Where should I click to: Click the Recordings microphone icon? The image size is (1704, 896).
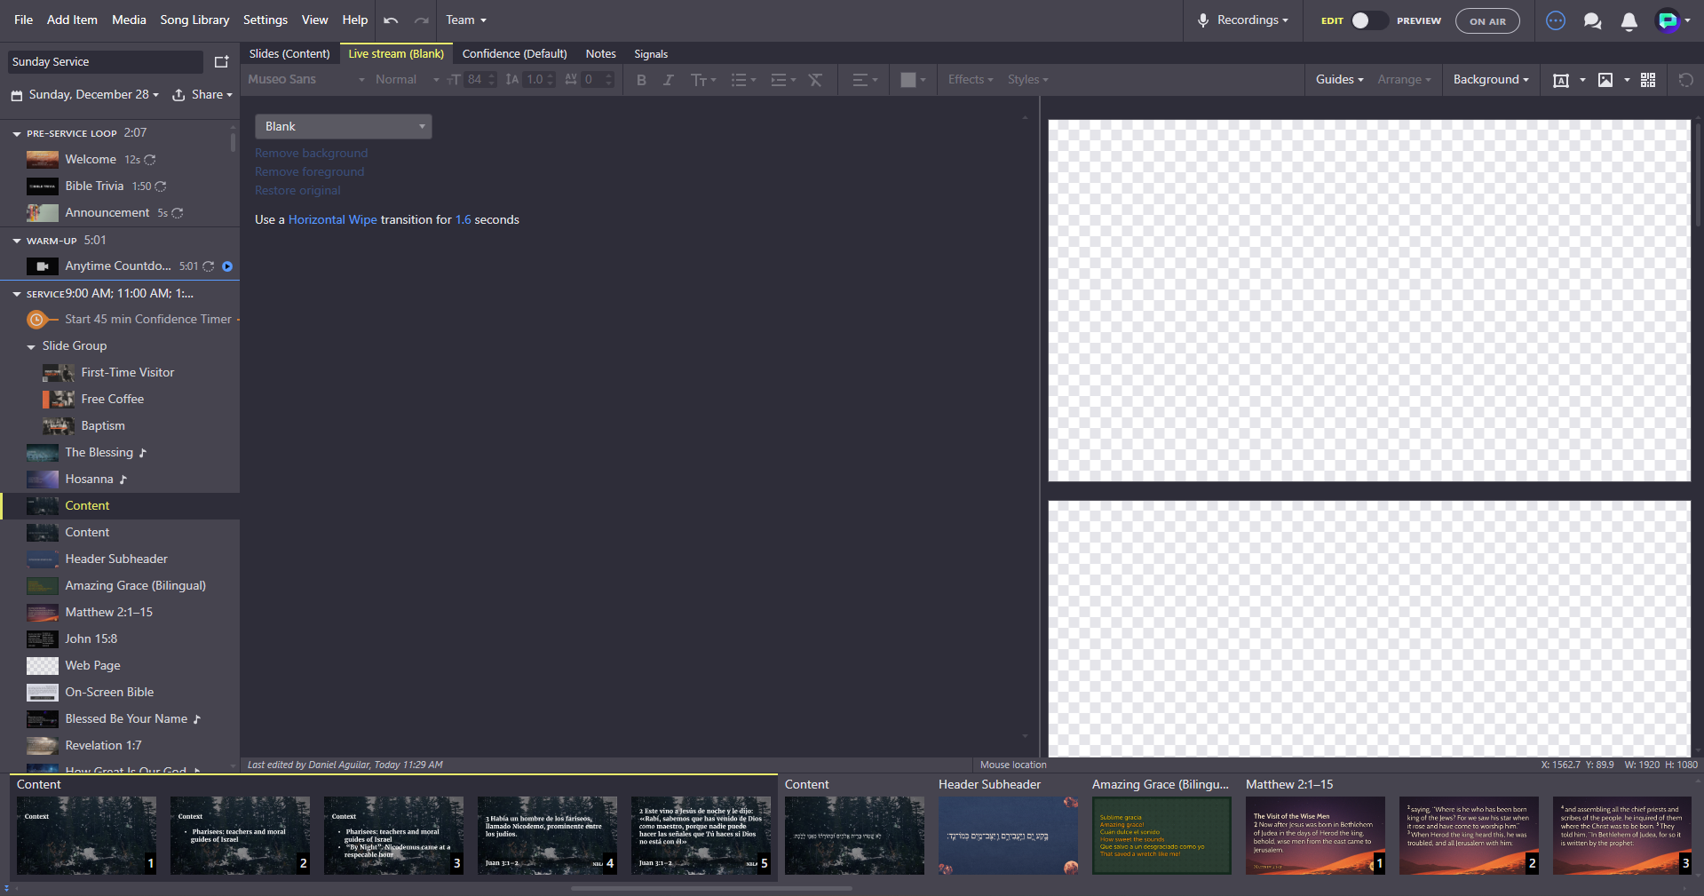pyautogui.click(x=1203, y=20)
